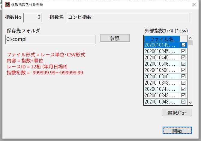Screen dimensions: 201x141
Task: Uncheck the checkbox for file 2020010145...
Action: coord(183,45)
